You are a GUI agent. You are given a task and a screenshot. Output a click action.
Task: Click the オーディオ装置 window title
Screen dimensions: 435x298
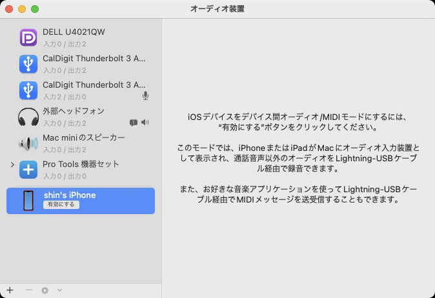(217, 9)
